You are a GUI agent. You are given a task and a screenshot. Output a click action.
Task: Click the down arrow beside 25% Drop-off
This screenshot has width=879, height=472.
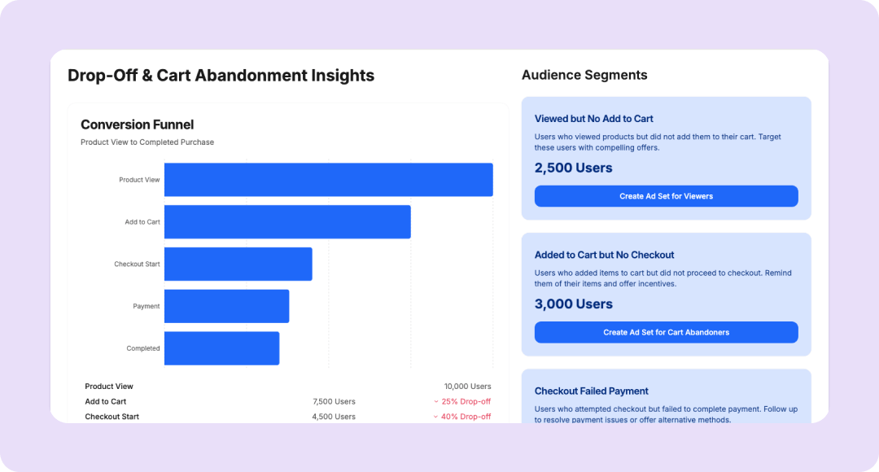(x=436, y=402)
